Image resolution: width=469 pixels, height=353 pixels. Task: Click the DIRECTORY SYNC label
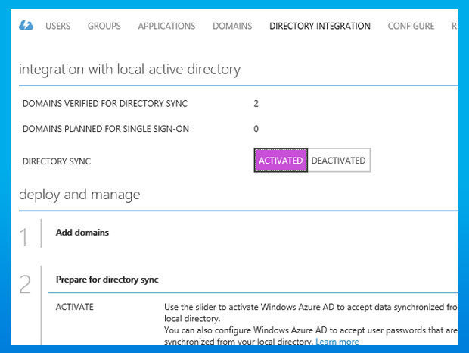coord(57,161)
